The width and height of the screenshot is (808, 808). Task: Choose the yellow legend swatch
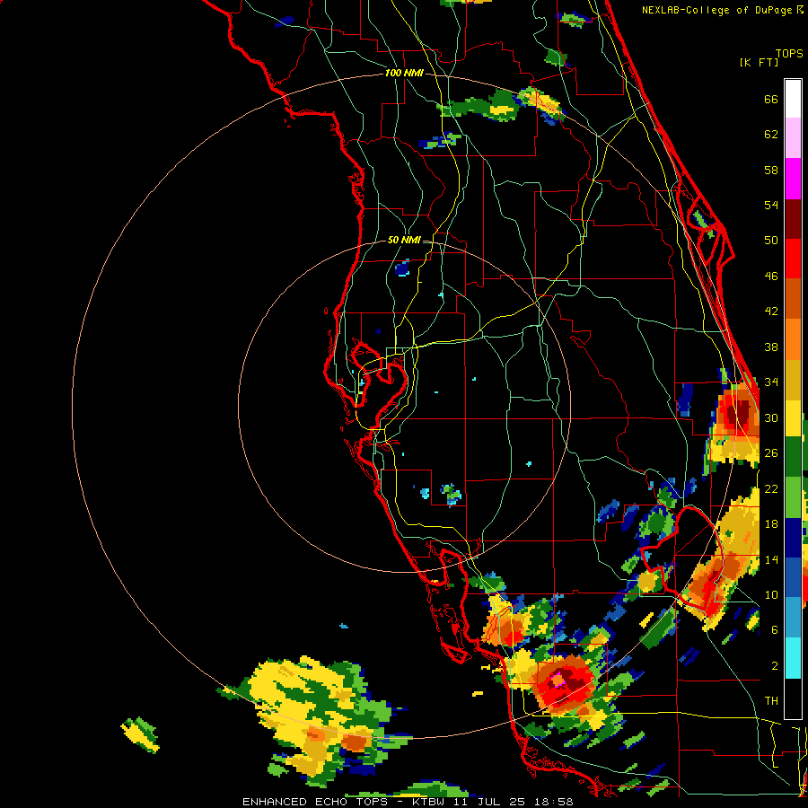point(793,417)
